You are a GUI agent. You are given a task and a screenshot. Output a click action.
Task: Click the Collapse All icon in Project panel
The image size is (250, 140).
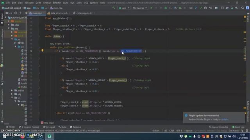point(20,13)
